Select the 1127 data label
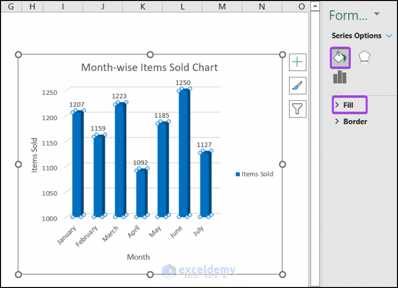Image resolution: width=398 pixels, height=288 pixels. 204,145
